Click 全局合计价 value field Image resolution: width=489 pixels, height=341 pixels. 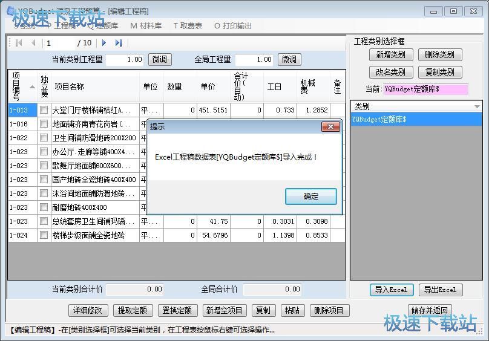coord(272,289)
